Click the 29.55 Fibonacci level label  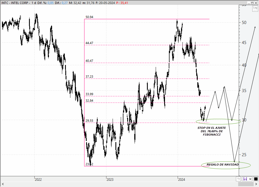89,121
